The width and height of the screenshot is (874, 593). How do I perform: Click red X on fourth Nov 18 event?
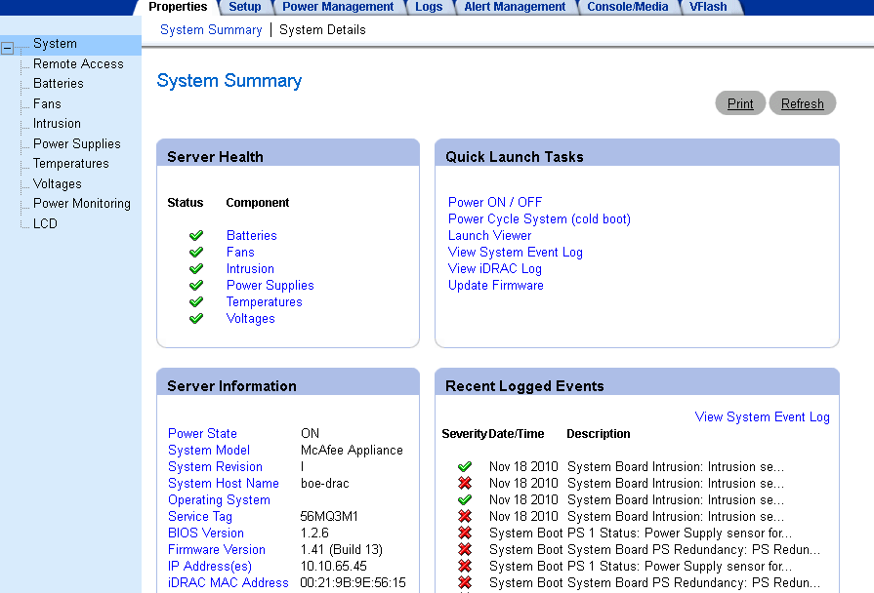tap(465, 516)
